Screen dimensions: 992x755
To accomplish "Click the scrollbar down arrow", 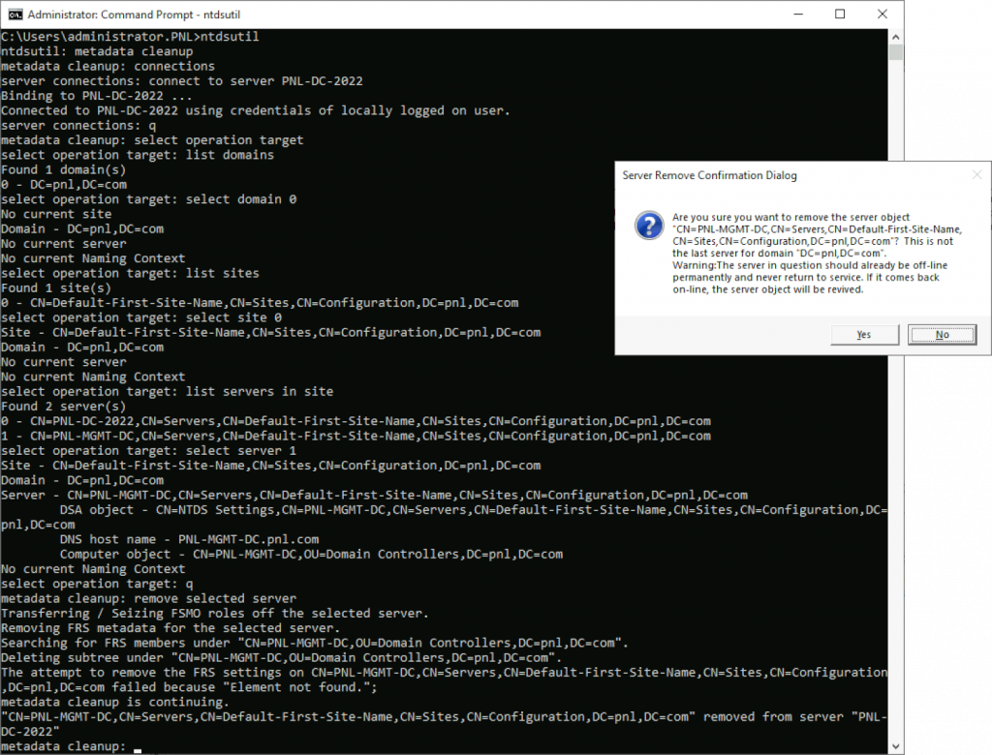I will (x=896, y=747).
